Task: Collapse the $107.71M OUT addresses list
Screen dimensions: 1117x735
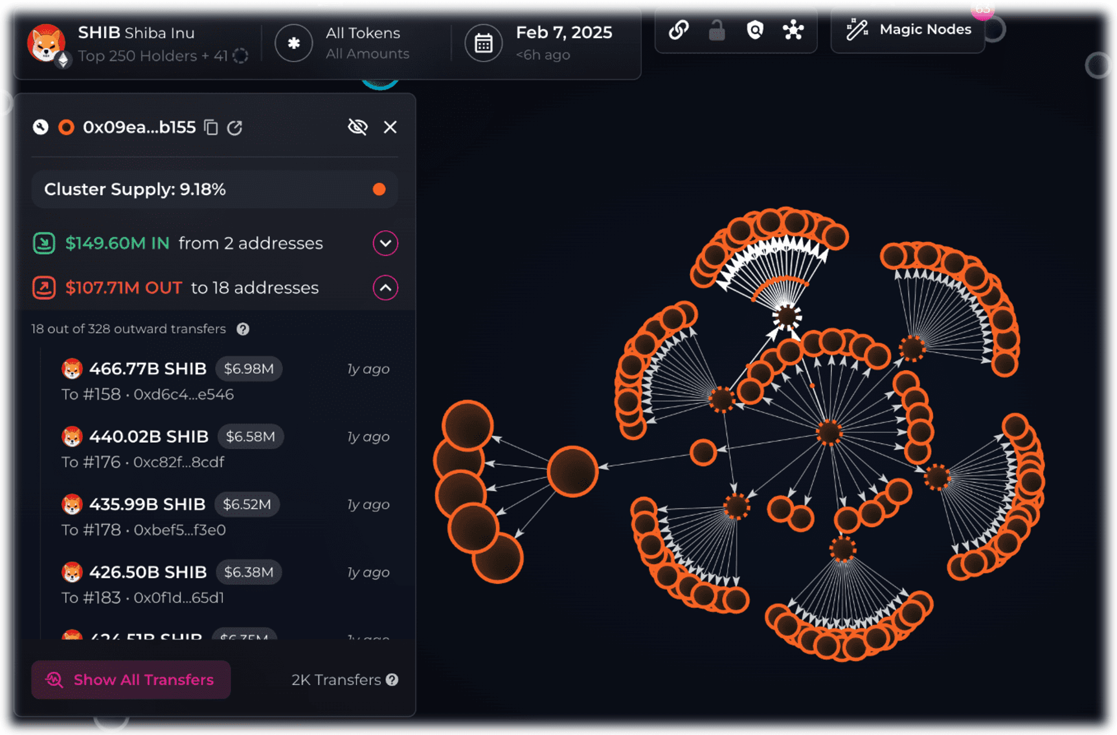Action: tap(385, 288)
